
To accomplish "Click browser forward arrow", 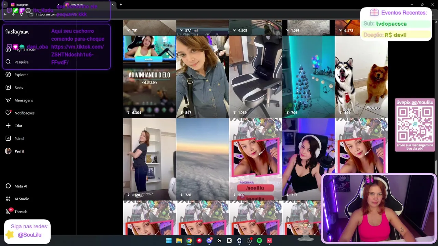I will [x=13, y=14].
